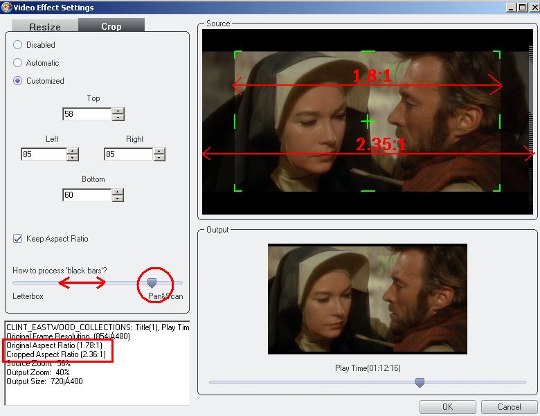Click the green center crosshair in Source preview
This screenshot has width=540, height=416.
coord(368,121)
